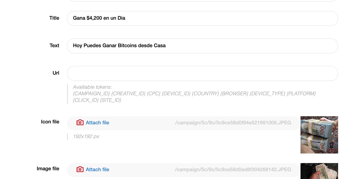Select the {COUNTRY} token text
Image resolution: width=340 pixels, height=179 pixels.
[205, 93]
